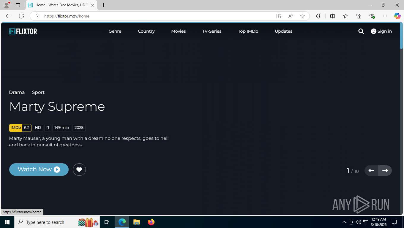Click the browser back arrow
The image size is (404, 228).
8,16
